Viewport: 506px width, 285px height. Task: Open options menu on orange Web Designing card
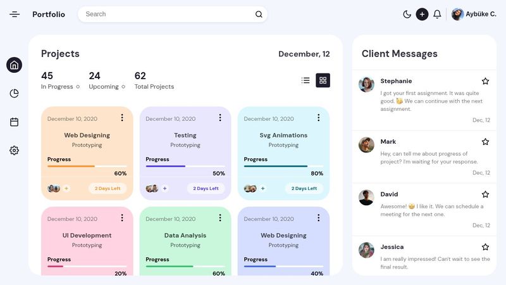122,118
